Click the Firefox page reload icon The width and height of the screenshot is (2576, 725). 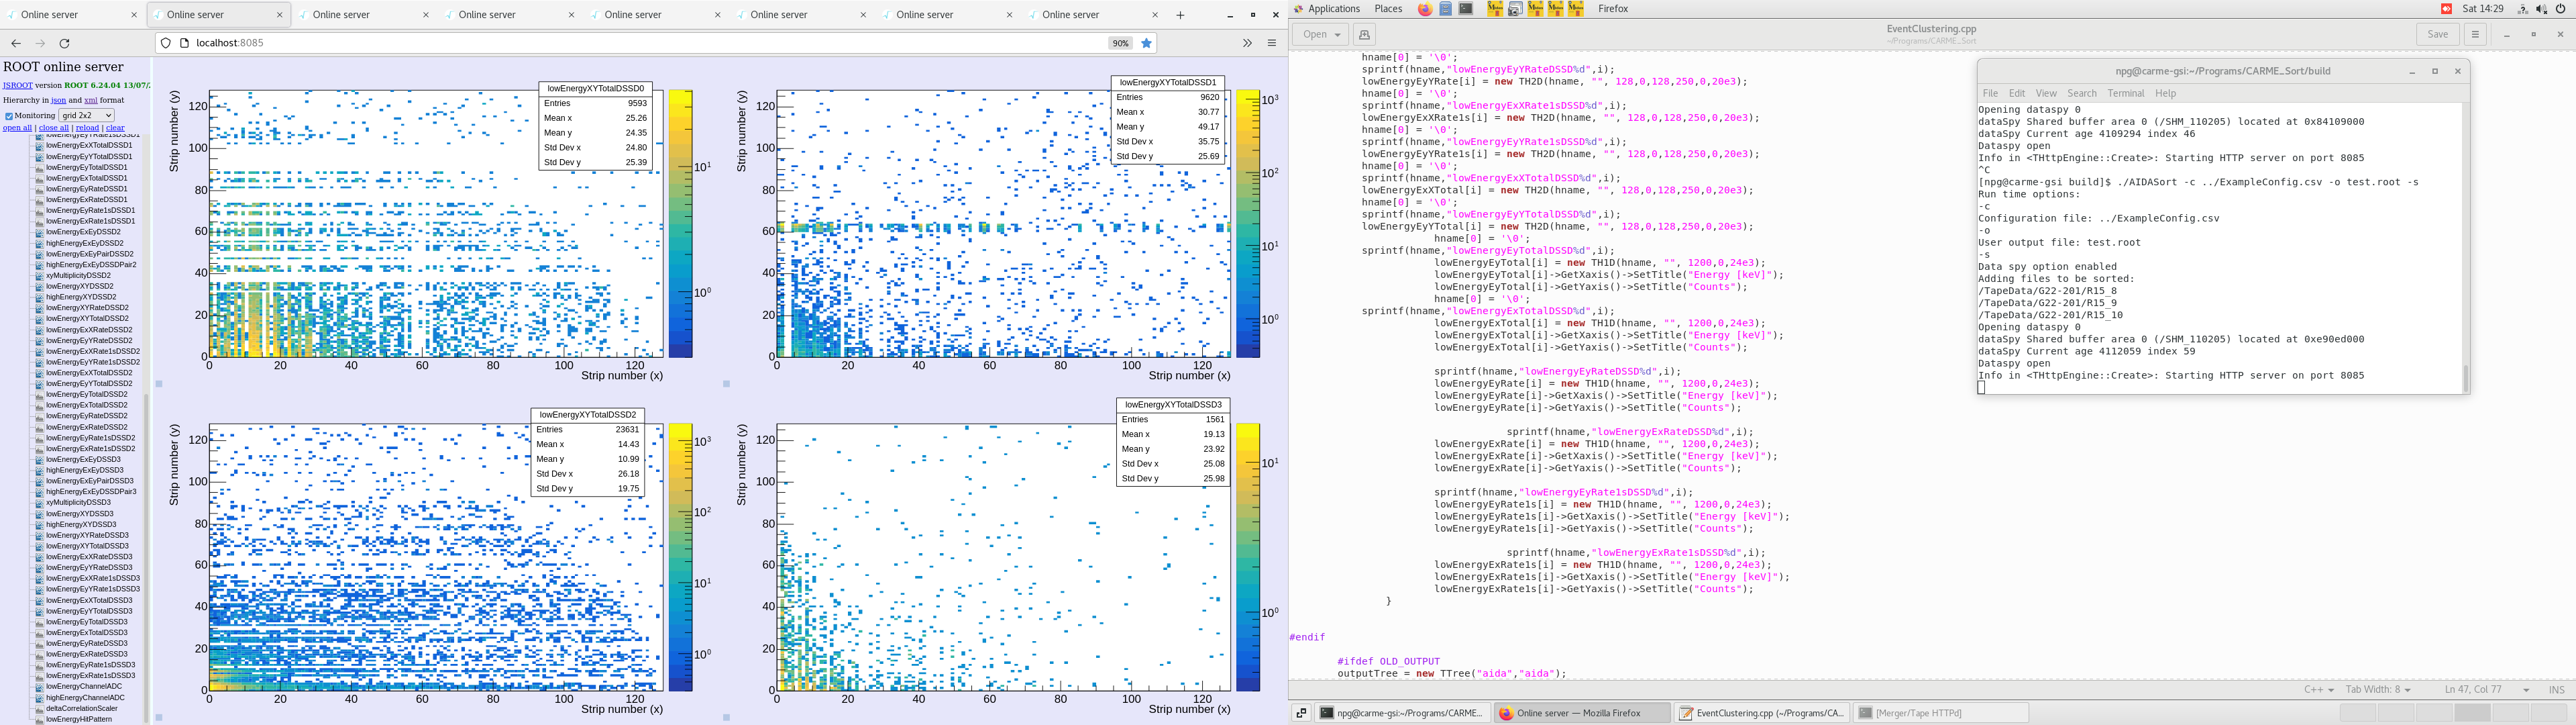coord(65,43)
